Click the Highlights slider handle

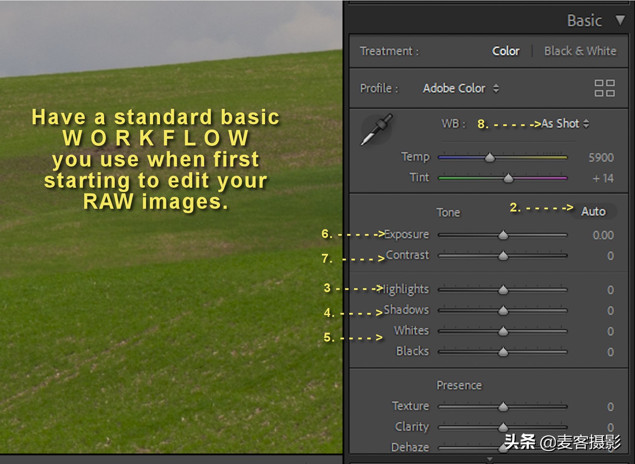click(503, 289)
